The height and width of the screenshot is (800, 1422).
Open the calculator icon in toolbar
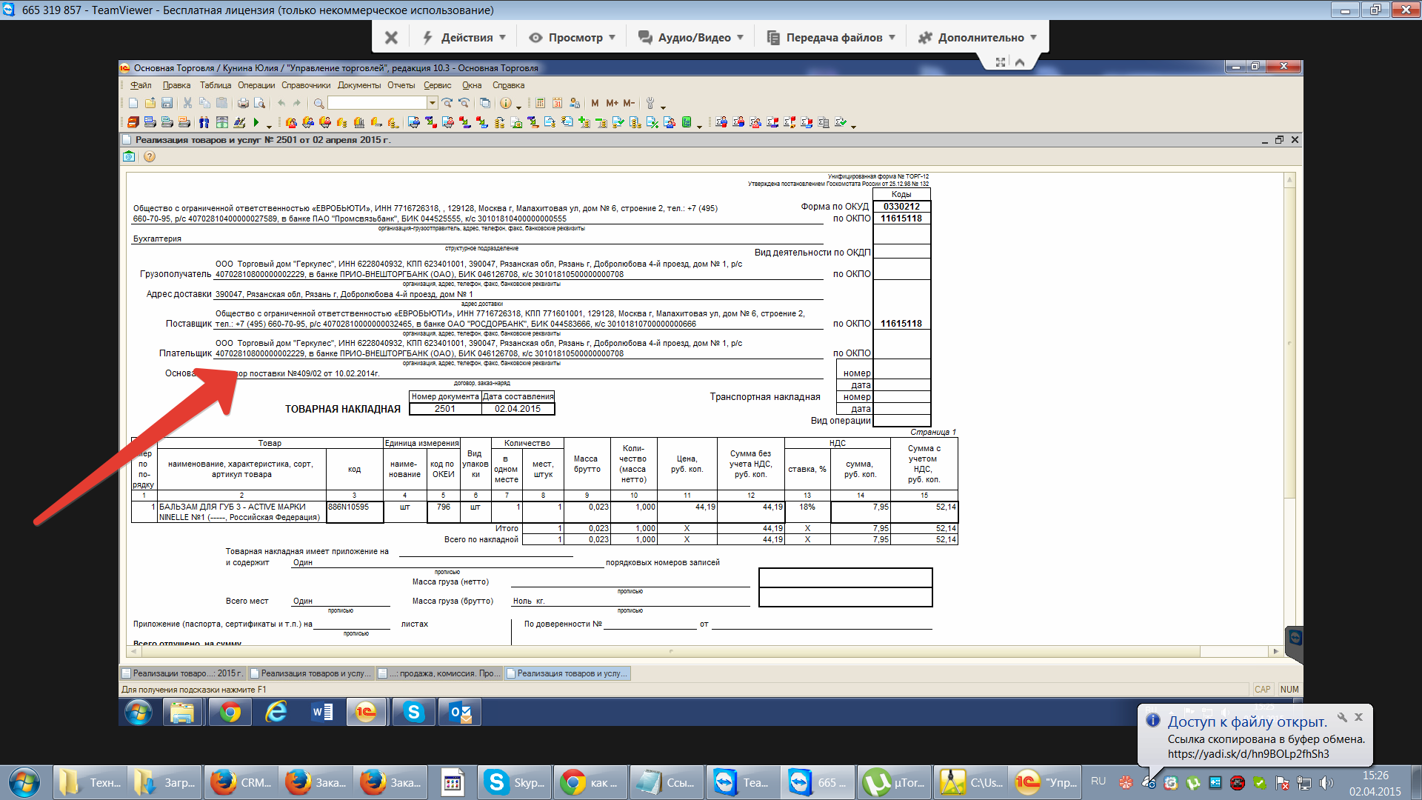click(540, 103)
